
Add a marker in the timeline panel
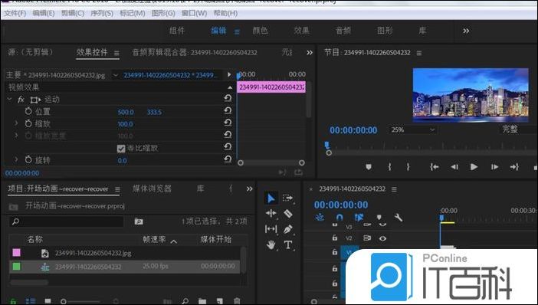tap(379, 218)
